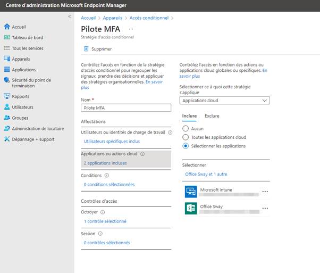320x273 pixels.
Task: Click the Supprimer trash icon
Action: coord(86,48)
